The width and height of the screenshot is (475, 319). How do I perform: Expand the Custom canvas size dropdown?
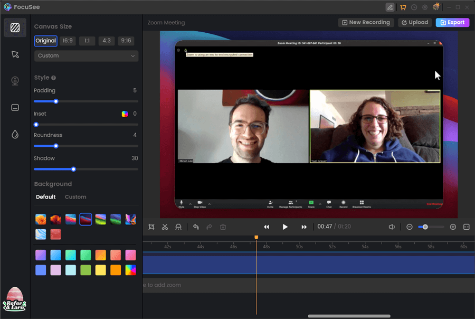click(x=87, y=56)
